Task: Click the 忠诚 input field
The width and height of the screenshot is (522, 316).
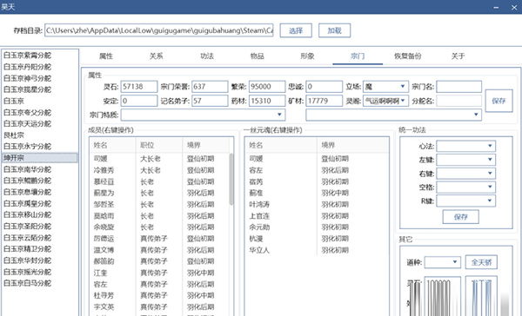Action: [x=324, y=87]
